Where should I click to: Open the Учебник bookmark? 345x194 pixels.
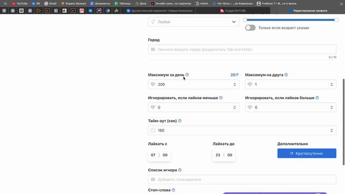(x=277, y=4)
